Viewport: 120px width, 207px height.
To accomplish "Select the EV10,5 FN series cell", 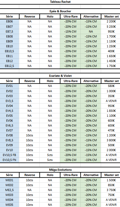I will 9,160.
